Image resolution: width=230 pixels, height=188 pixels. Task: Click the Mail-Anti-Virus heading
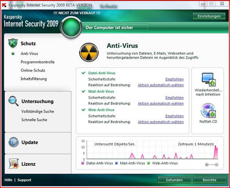101,91
